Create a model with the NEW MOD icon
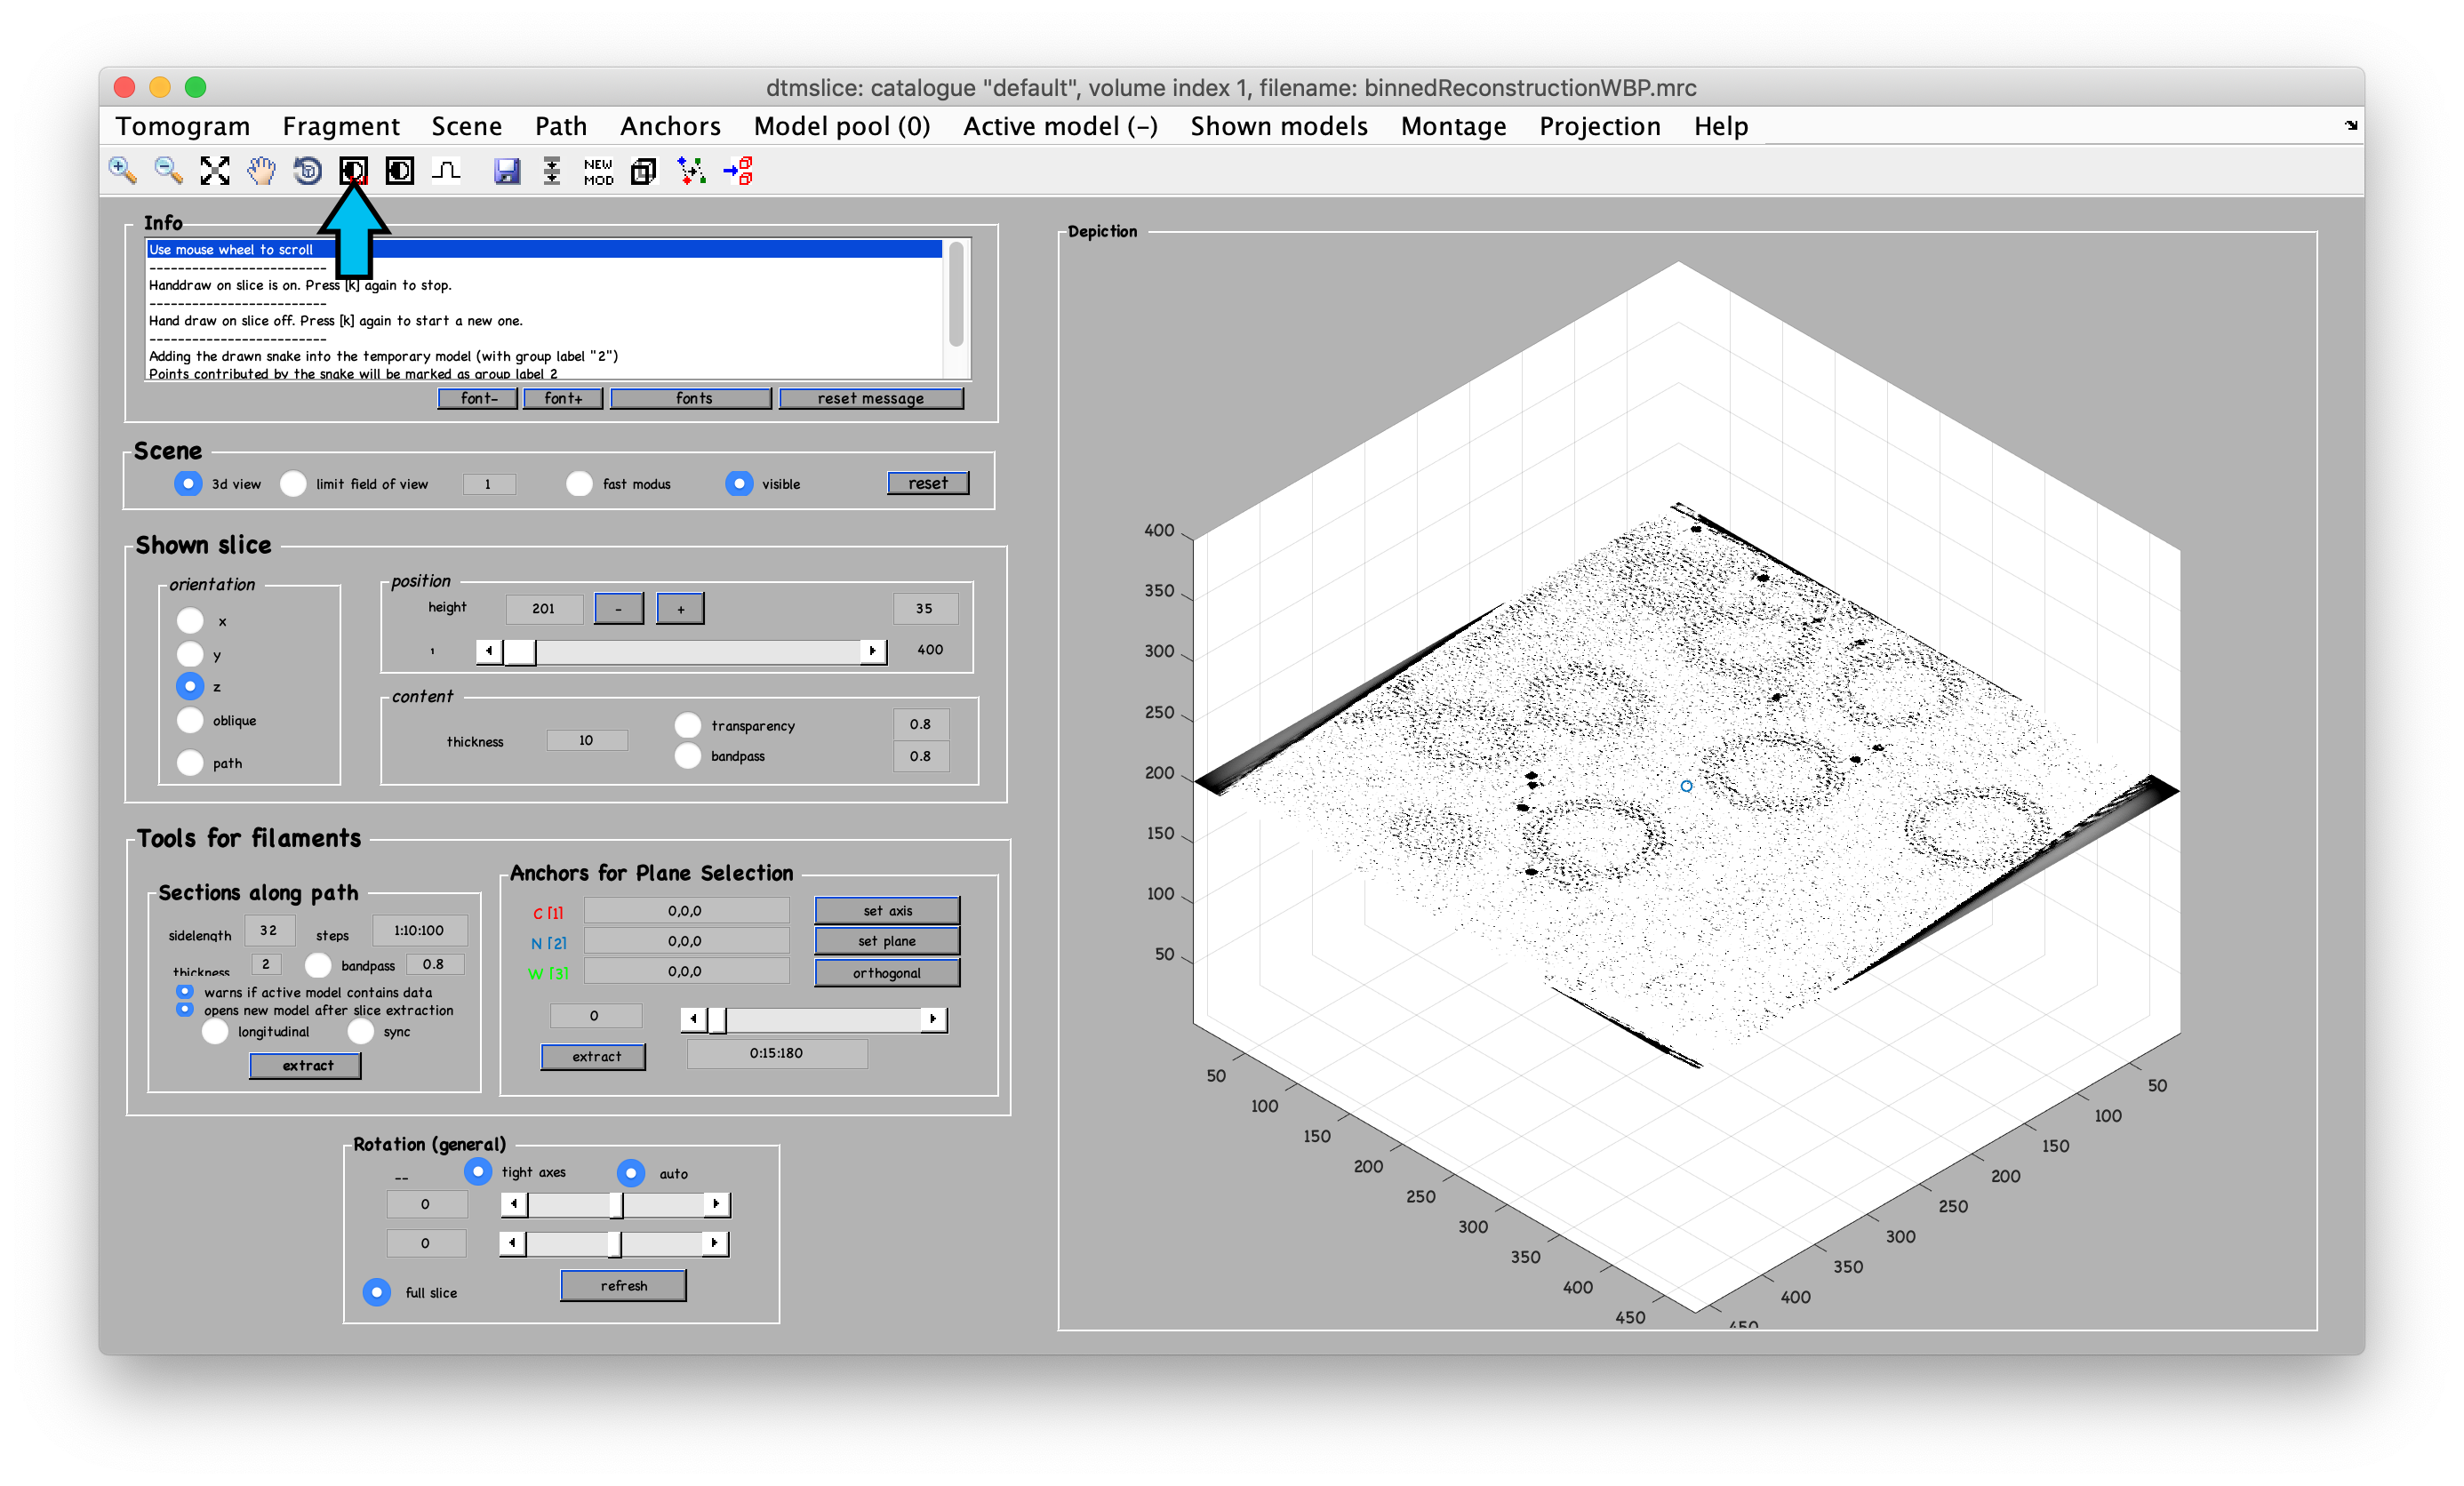The height and width of the screenshot is (1486, 2464). click(x=597, y=170)
